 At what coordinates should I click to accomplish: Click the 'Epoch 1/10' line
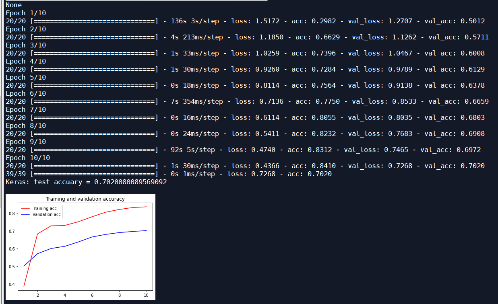(x=26, y=13)
